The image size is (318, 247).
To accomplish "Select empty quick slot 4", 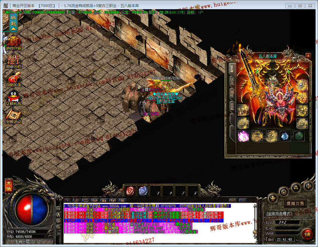I will (x=168, y=191).
